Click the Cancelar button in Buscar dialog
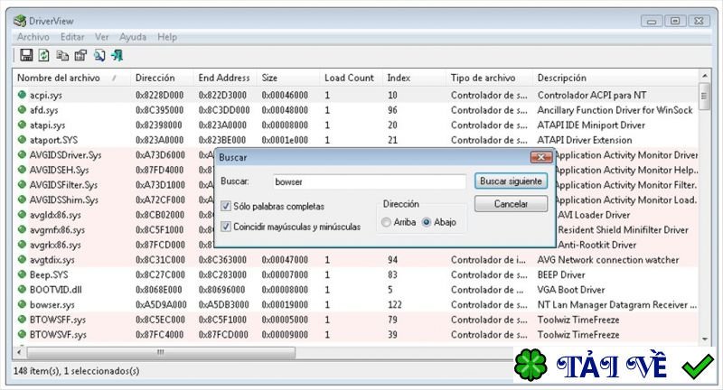Image resolution: width=723 pixels, height=390 pixels. 511,204
